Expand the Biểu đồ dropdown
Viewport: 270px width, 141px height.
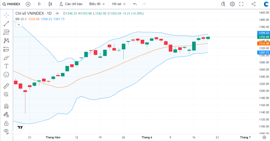pos(97,4)
